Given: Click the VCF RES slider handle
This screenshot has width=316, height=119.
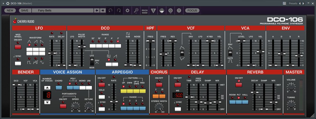Looking at the screenshot, I should coord(173,41).
